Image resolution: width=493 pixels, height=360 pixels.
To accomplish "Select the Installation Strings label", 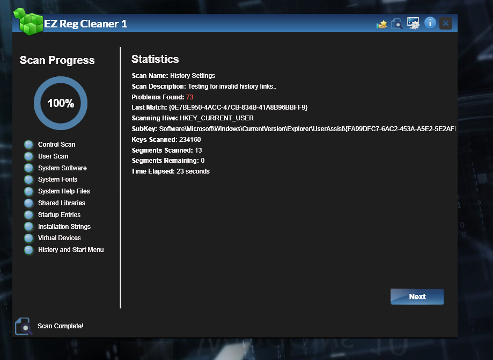I will (64, 226).
